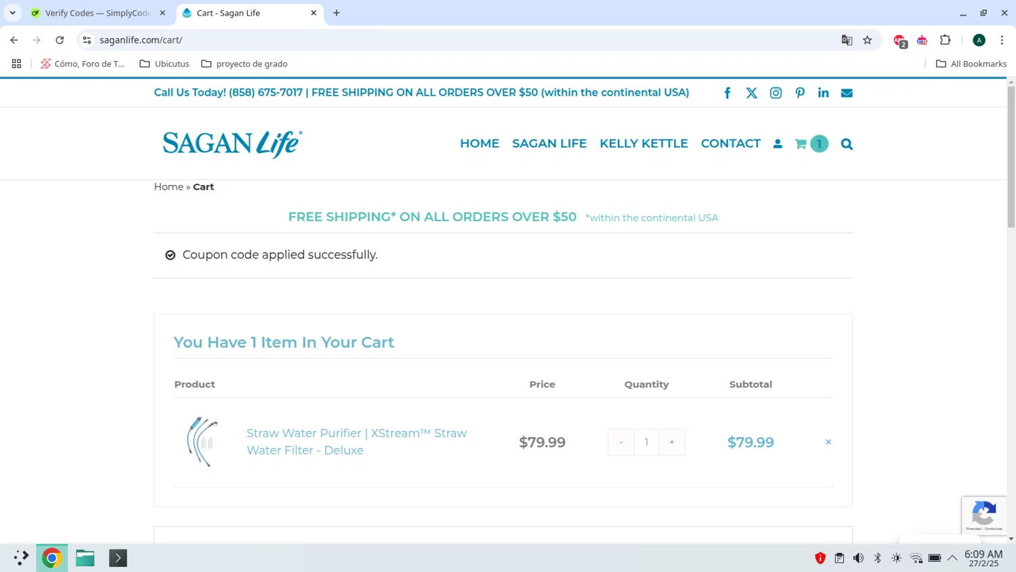Open the product thumbnail image
Image resolution: width=1016 pixels, height=572 pixels.
203,442
